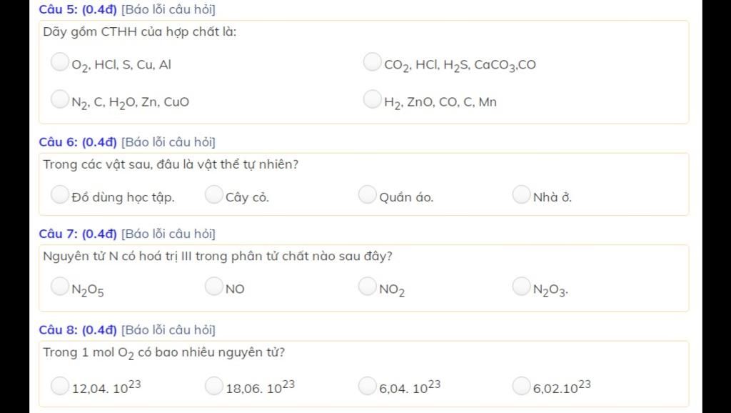The width and height of the screenshot is (731, 413).
Task: Click 'Báo lỗi câu hỏi' for Câu 6
Action: [168, 142]
